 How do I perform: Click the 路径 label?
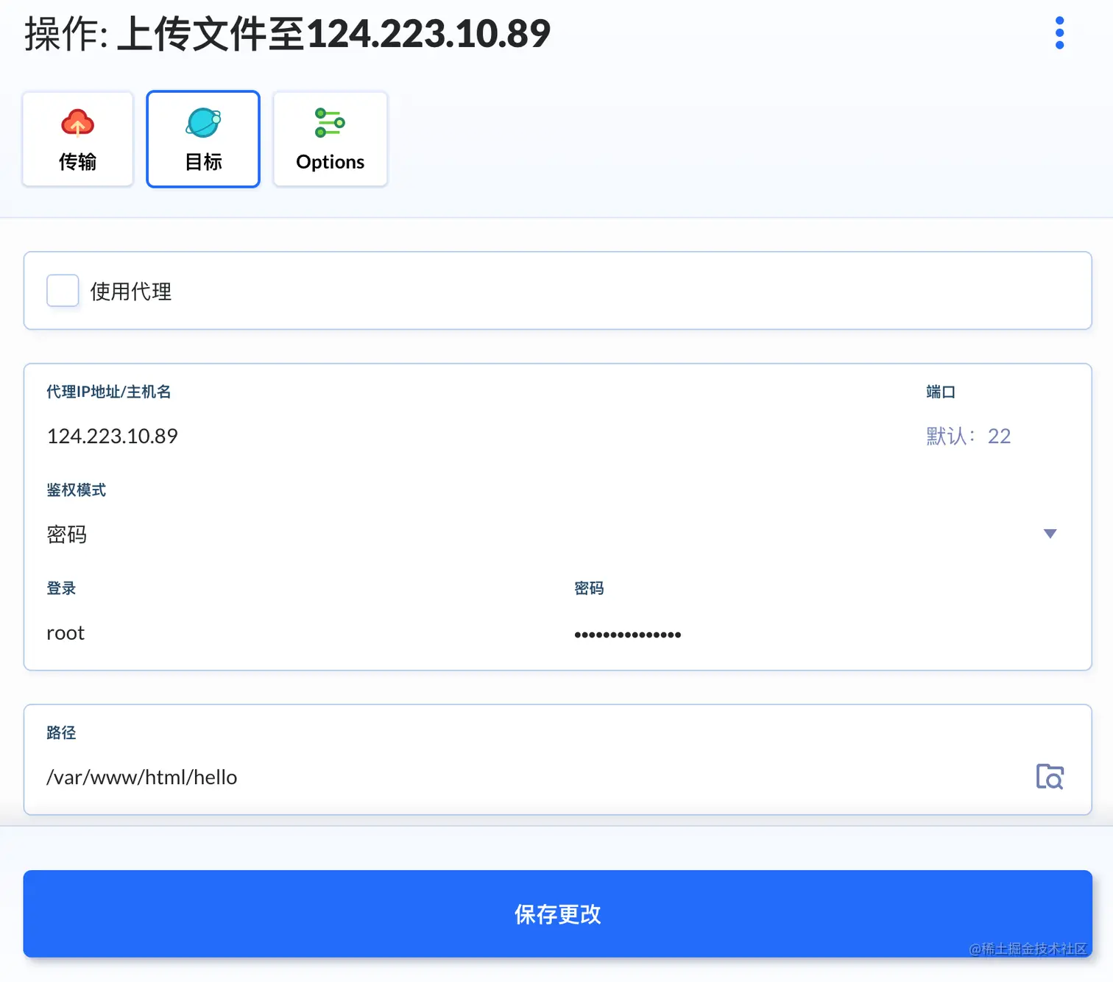(61, 732)
